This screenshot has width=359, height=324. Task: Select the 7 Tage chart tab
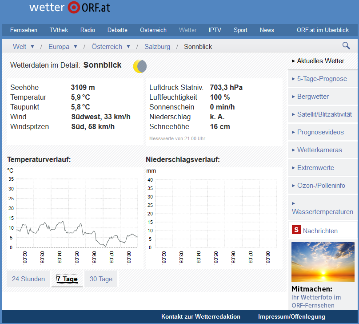click(x=67, y=279)
